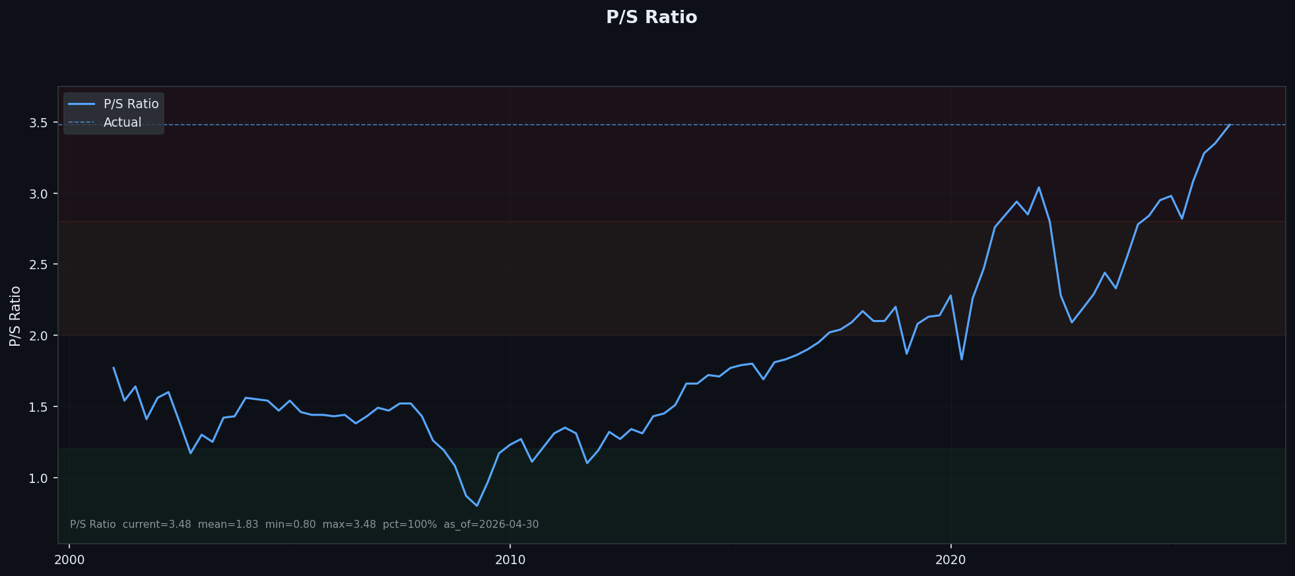Click the summary stats text with mean=1.83
This screenshot has width=1295, height=576.
pyautogui.click(x=304, y=525)
